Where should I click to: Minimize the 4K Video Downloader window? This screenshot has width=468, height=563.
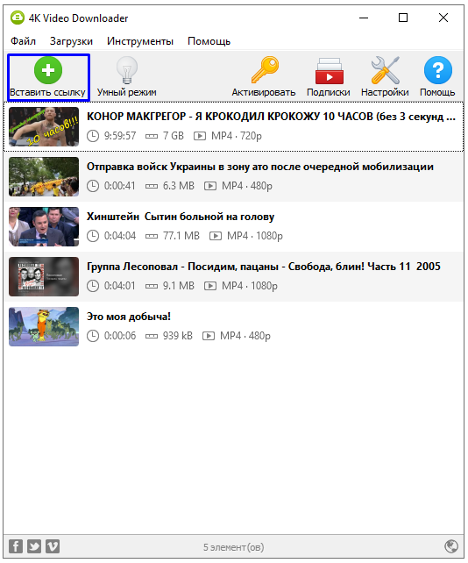(x=364, y=18)
